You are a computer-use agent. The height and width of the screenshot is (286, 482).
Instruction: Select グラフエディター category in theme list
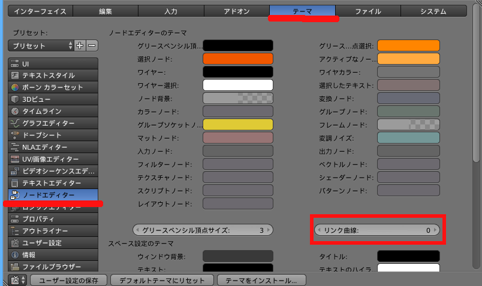[x=53, y=123]
